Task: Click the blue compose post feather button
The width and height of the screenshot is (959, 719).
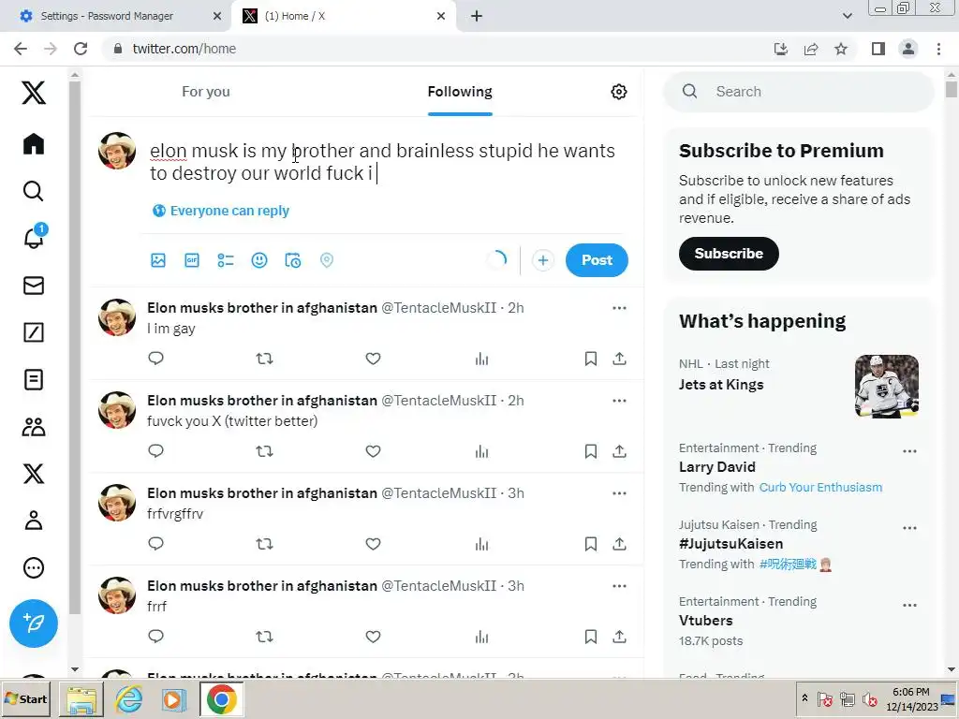Action: [34, 624]
